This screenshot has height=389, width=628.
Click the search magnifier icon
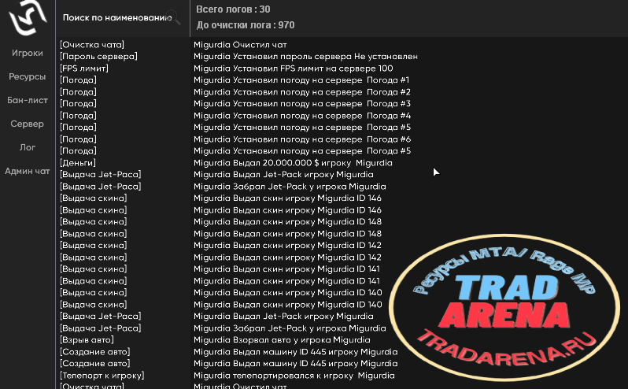173,17
